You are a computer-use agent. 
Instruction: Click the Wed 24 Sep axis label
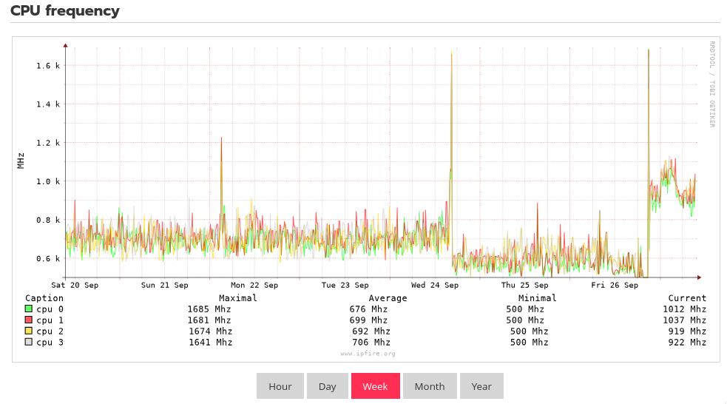(434, 285)
